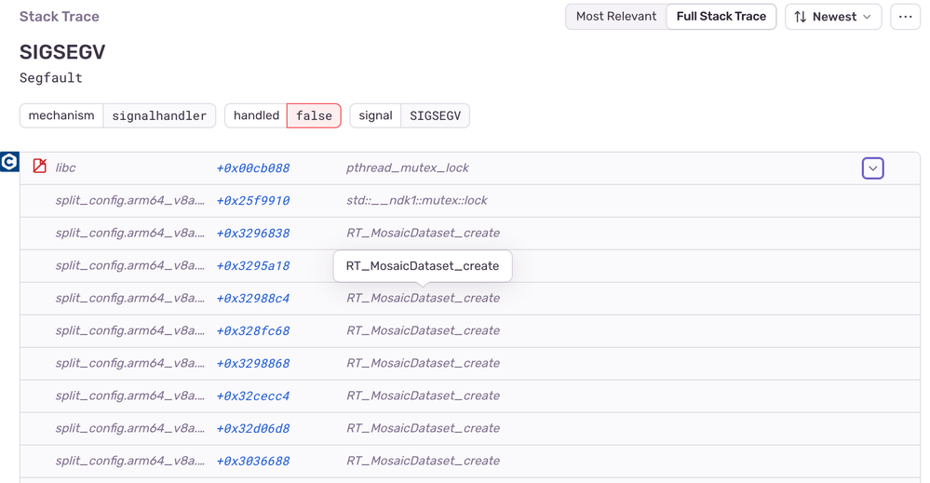The width and height of the screenshot is (930, 483).
Task: Select the Full Stack Trace view
Action: click(721, 17)
